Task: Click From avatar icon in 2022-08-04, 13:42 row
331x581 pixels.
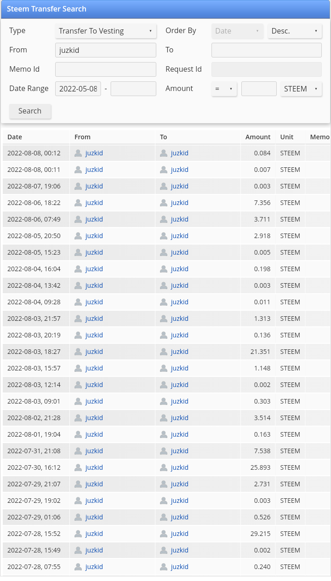Action: (78, 285)
